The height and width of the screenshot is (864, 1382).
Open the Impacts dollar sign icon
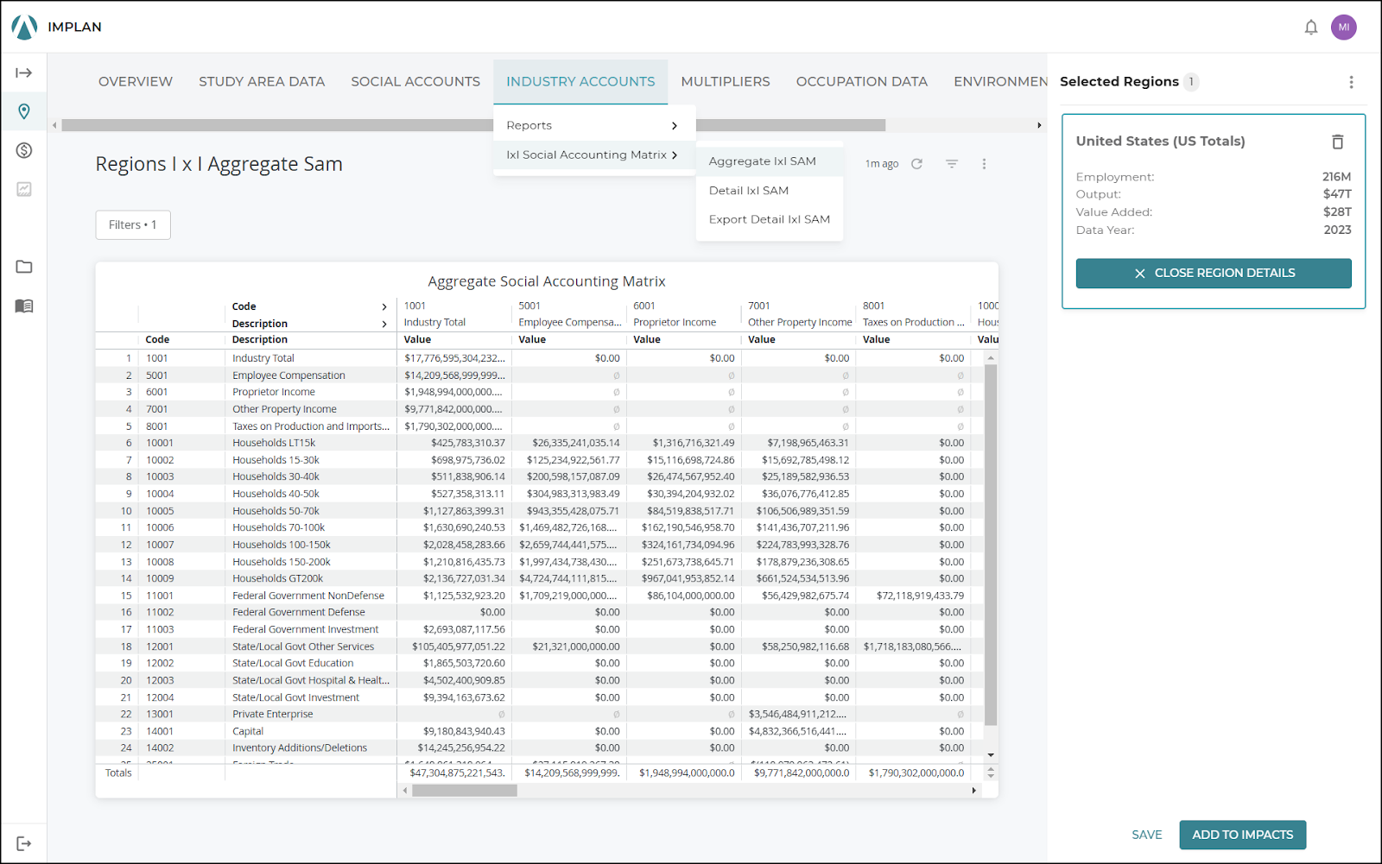point(24,150)
